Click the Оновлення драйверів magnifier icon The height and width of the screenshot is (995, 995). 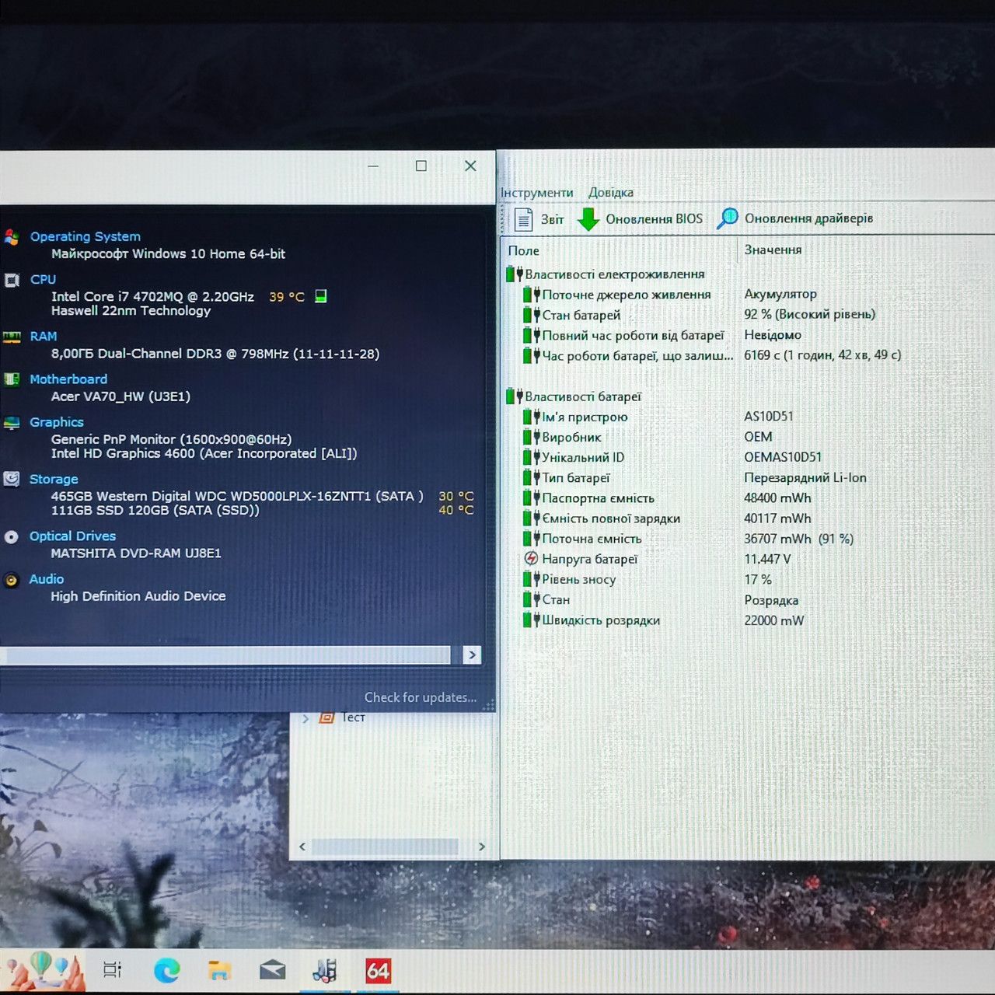(728, 218)
